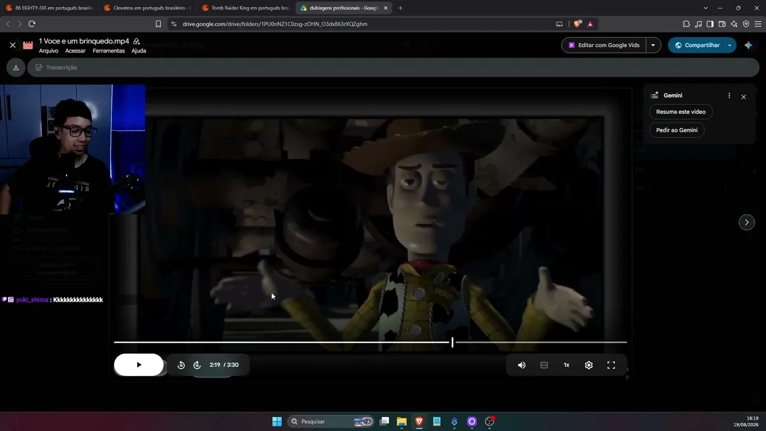Viewport: 766px width, 431px height.
Task: Open the install app icon in address bar
Action: (x=560, y=24)
